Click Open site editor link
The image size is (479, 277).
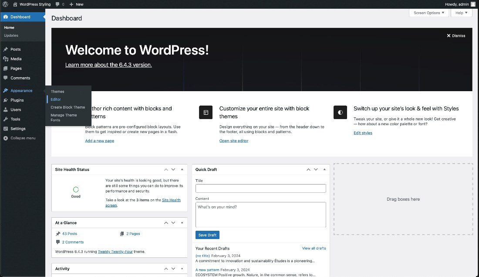[234, 141]
